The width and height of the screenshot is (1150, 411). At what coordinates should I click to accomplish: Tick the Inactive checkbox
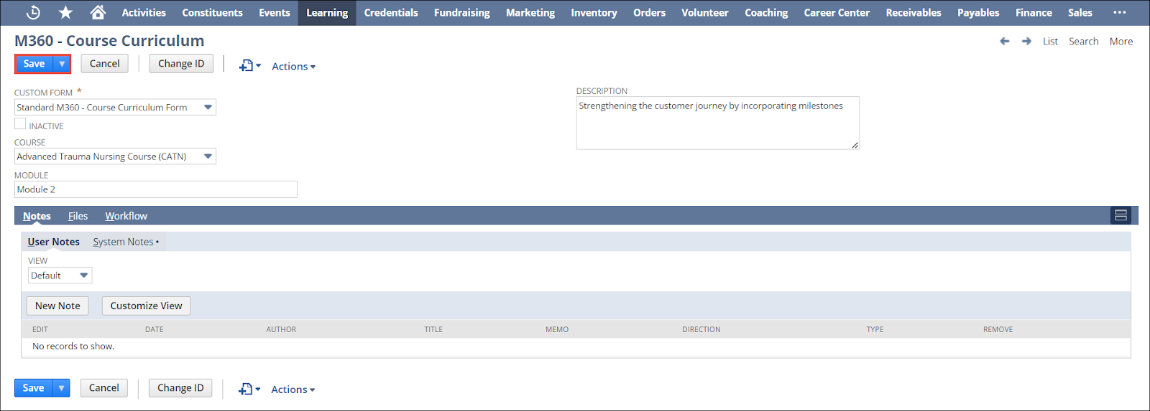coord(20,124)
